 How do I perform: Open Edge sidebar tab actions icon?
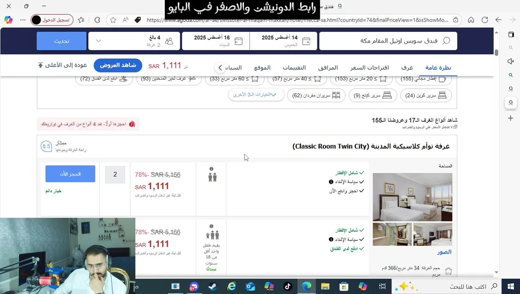(x=511, y=35)
